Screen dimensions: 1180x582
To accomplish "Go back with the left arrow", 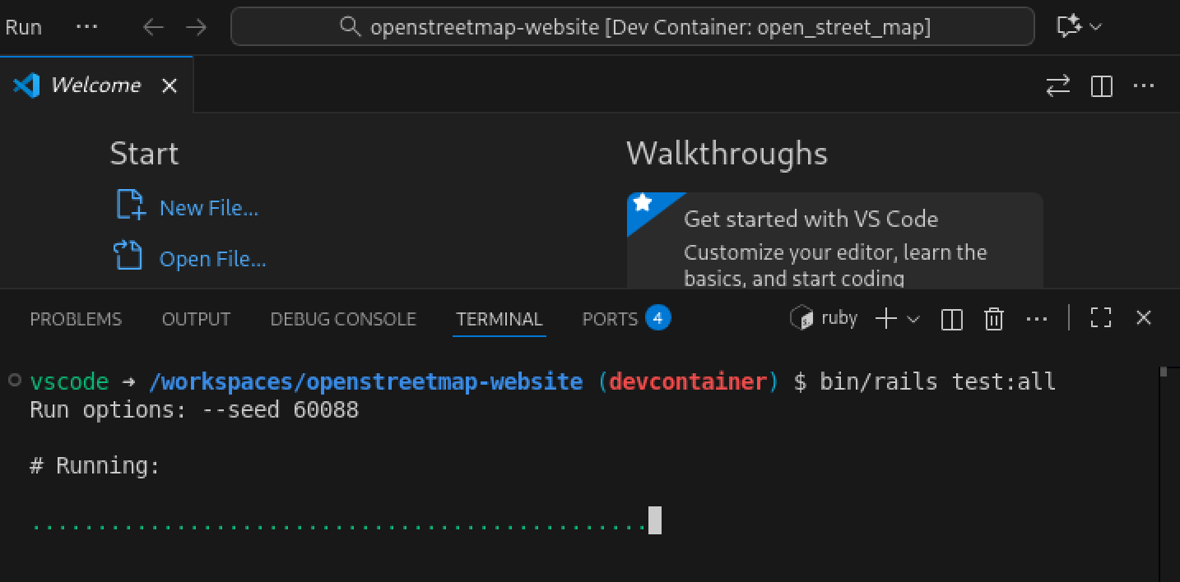I will click(x=153, y=27).
